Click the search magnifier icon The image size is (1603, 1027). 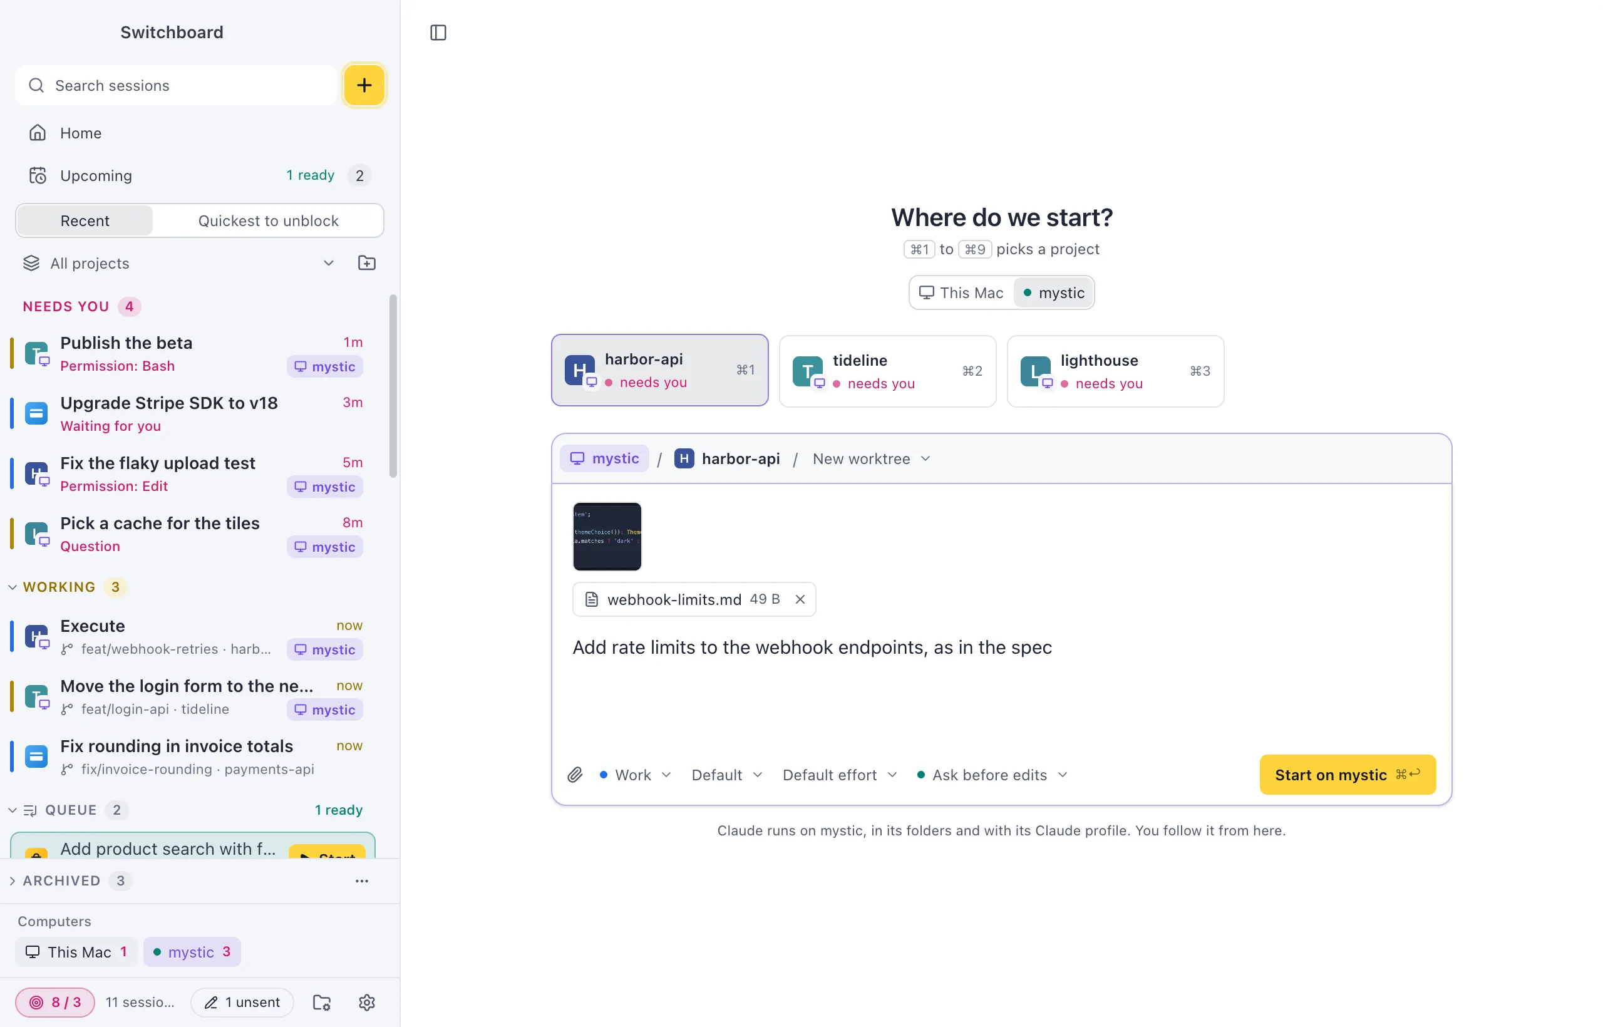click(37, 85)
